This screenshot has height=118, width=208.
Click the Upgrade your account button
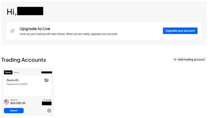180,31
